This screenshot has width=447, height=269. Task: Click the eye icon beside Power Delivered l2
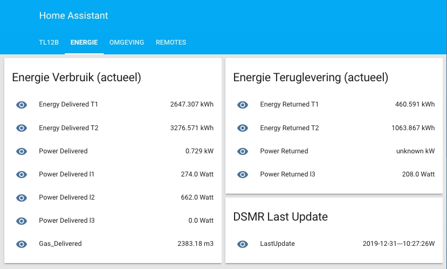pyautogui.click(x=22, y=197)
